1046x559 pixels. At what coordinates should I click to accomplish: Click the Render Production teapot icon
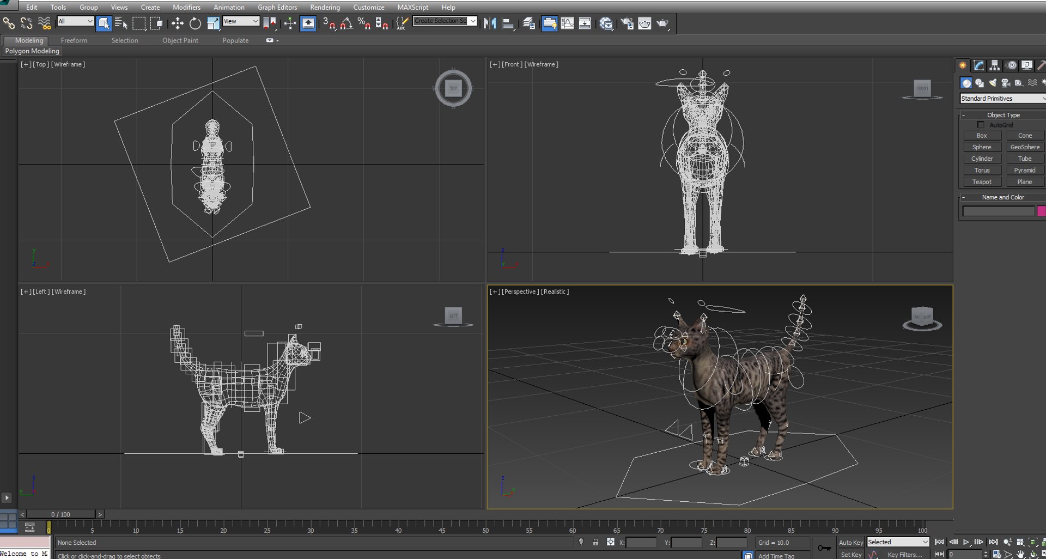click(662, 23)
